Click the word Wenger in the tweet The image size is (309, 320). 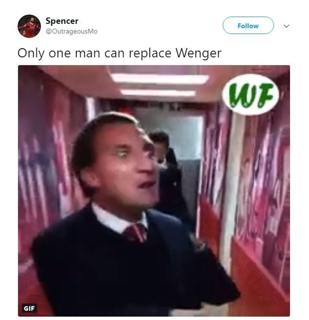(x=199, y=53)
